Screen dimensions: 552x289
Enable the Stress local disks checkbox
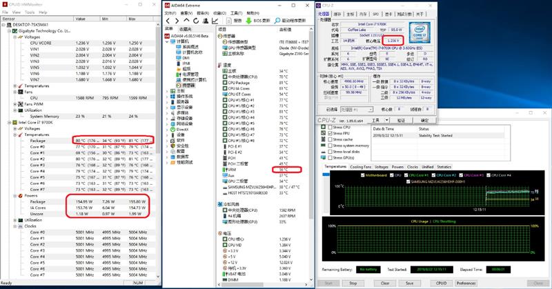click(331, 151)
